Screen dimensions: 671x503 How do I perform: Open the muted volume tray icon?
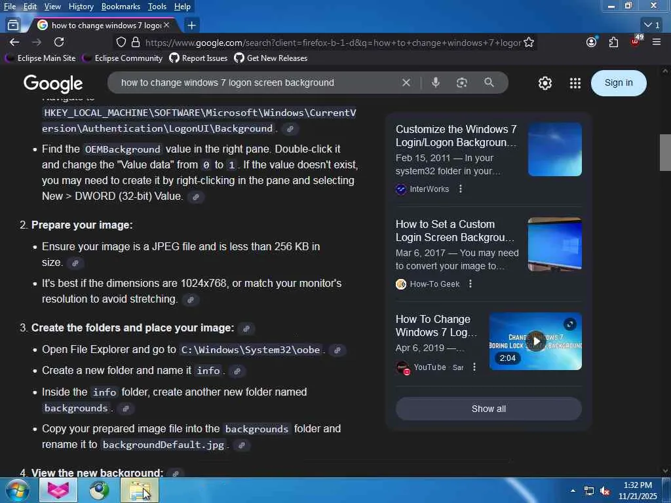605,491
